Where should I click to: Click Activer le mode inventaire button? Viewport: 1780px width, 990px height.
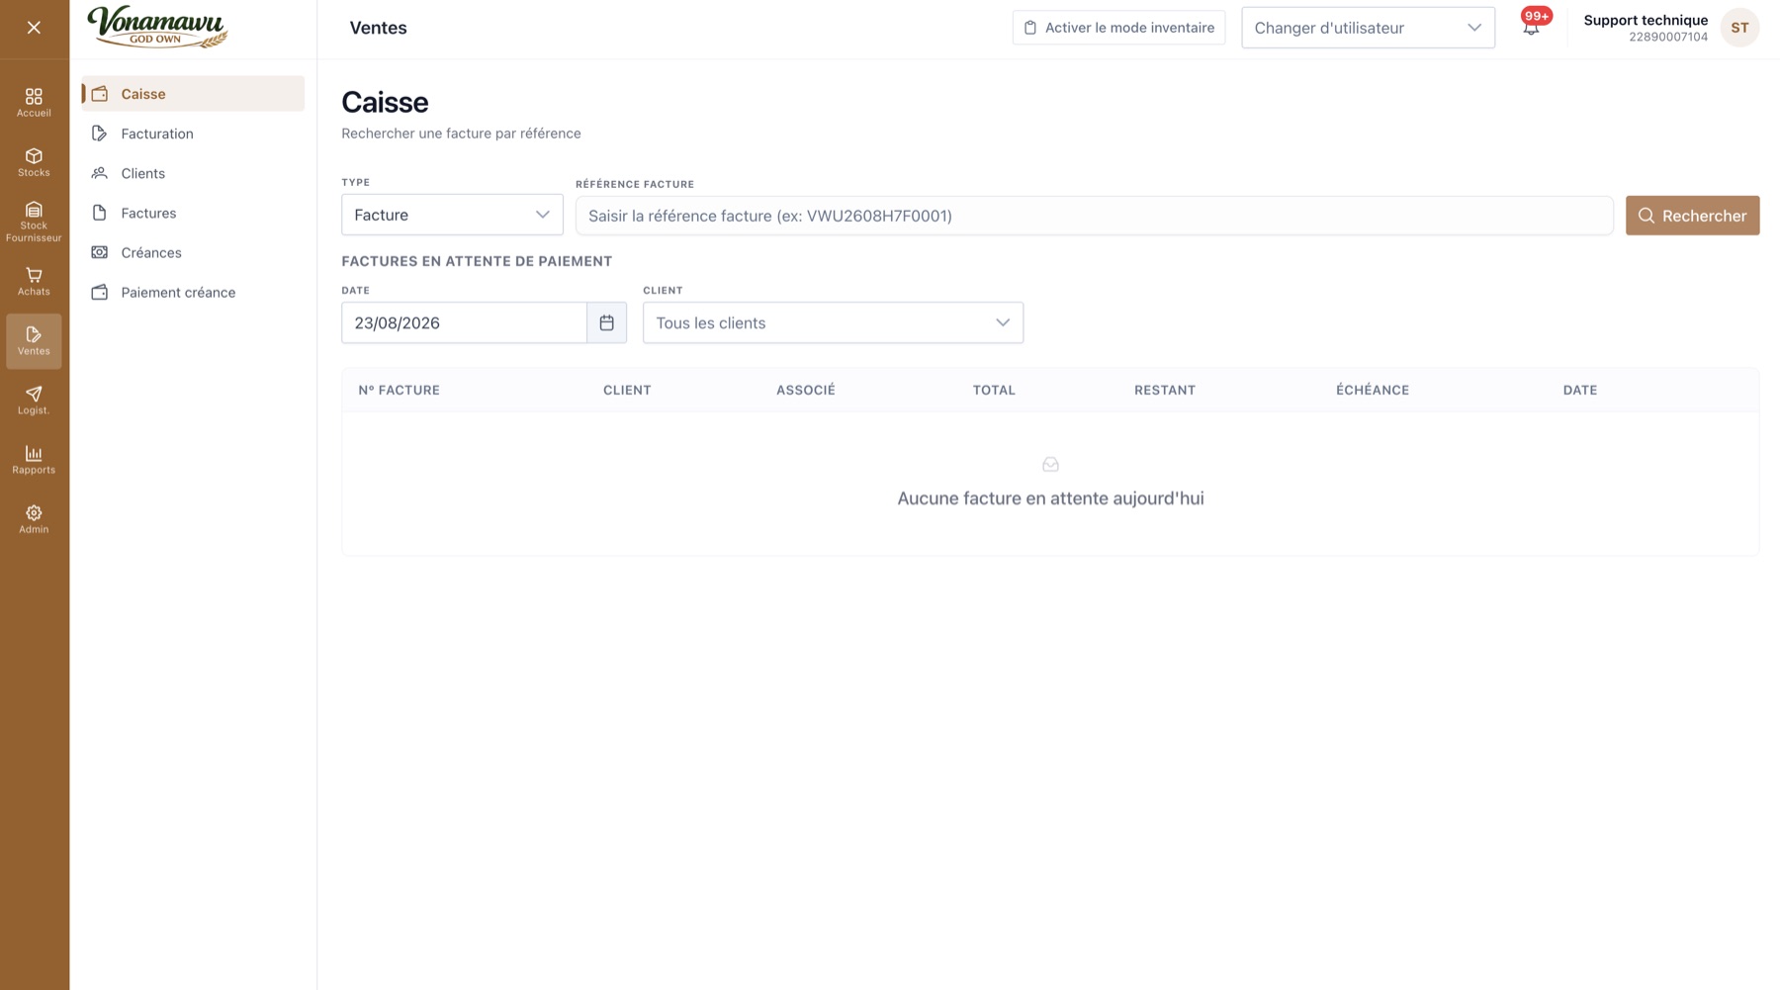coord(1118,28)
